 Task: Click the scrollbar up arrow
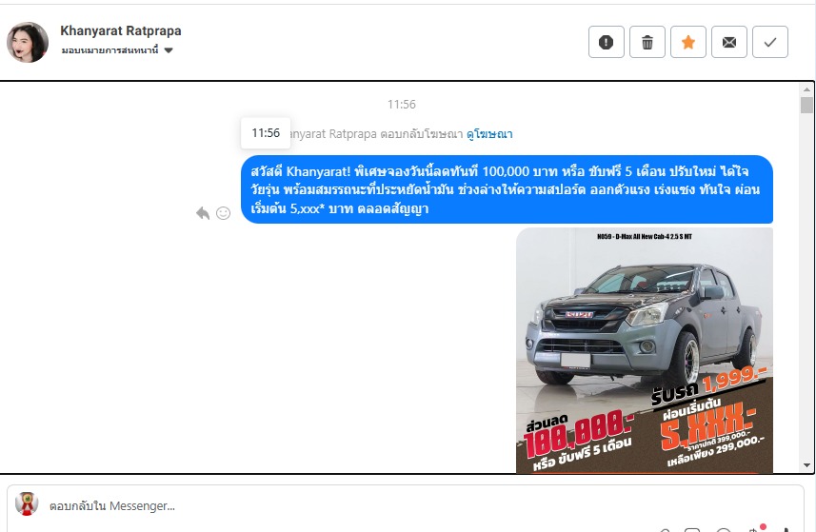coord(806,89)
